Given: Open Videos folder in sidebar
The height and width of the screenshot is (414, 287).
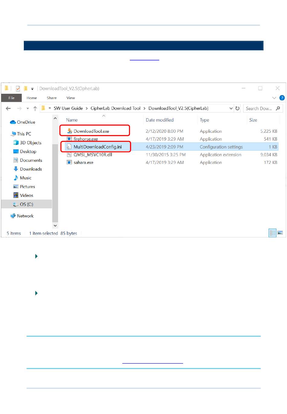Looking at the screenshot, I should pos(23,195).
